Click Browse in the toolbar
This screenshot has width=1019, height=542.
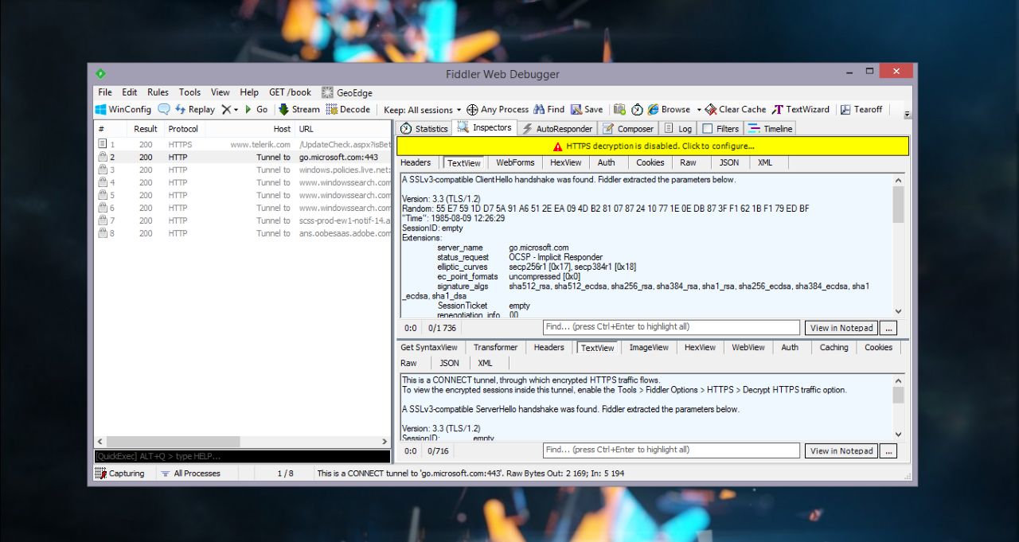click(x=669, y=110)
